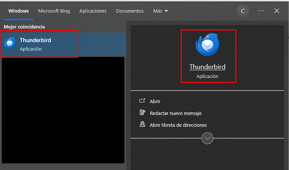Click the address book contact icon
289x170 pixels.
(142, 124)
